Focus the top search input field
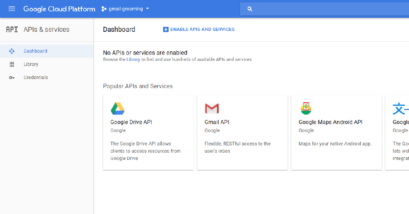The width and height of the screenshot is (409, 214). (x=324, y=9)
